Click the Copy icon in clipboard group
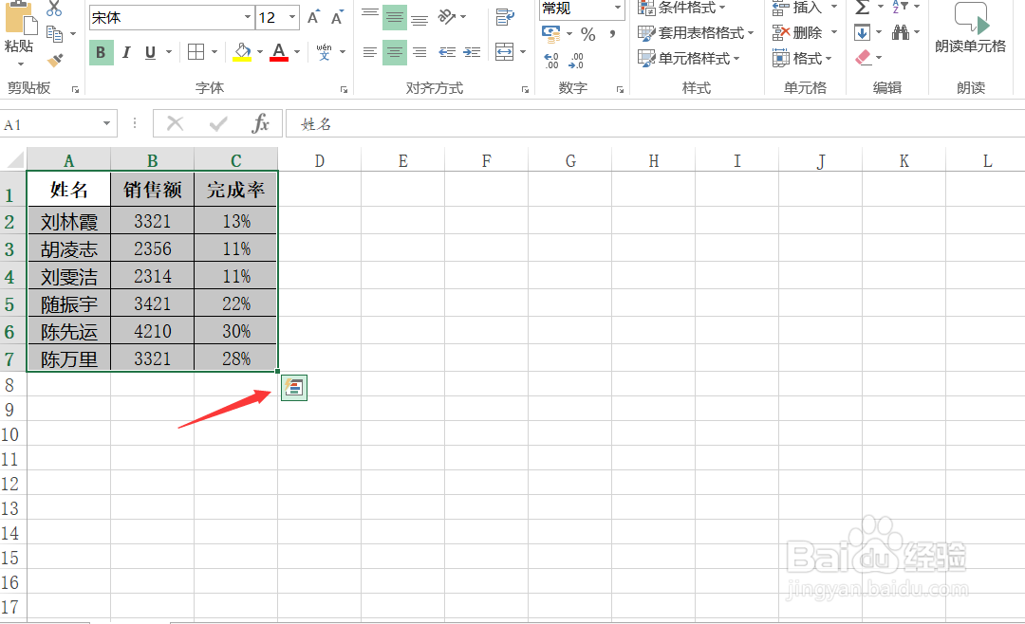Image resolution: width=1025 pixels, height=624 pixels. [54, 34]
